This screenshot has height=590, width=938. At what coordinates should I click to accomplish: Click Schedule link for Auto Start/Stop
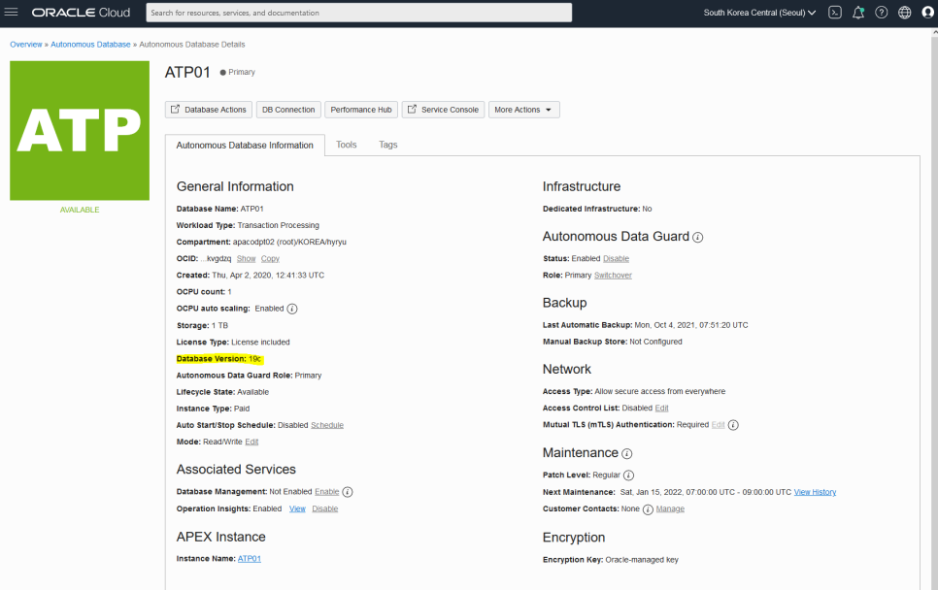click(327, 425)
